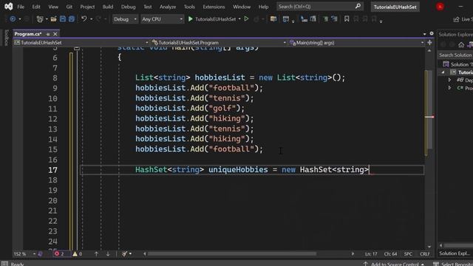Open the File menu

tap(21, 7)
